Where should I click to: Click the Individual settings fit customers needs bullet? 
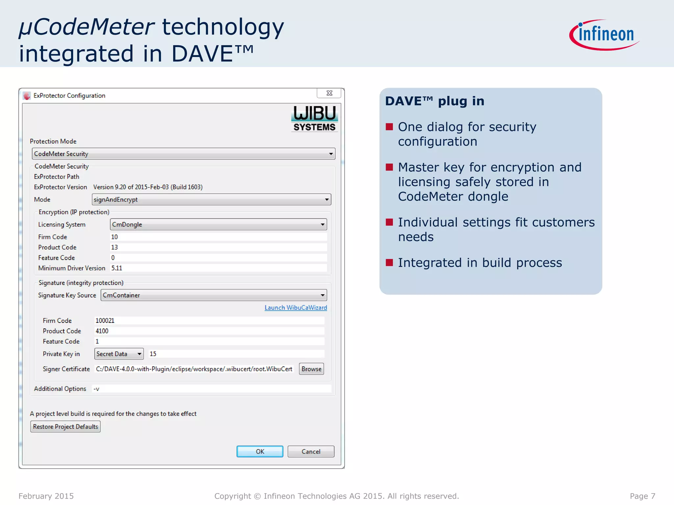coord(496,229)
